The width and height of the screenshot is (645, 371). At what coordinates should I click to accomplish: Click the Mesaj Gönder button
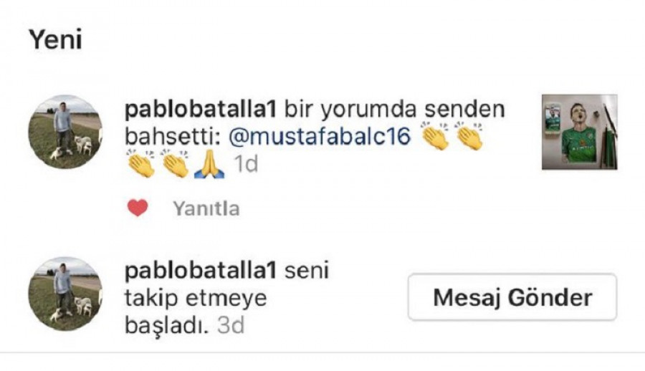click(x=512, y=297)
